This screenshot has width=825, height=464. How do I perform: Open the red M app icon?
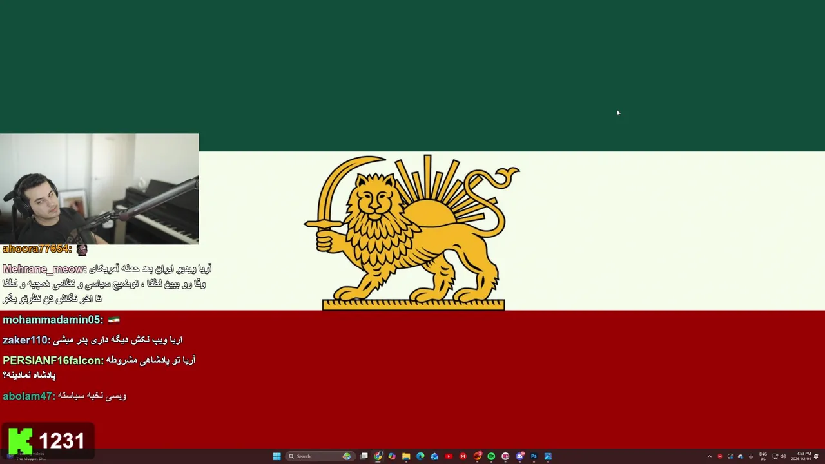pos(463,456)
